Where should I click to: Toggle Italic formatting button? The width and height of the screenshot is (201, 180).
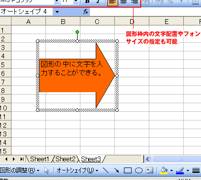(98, 1)
